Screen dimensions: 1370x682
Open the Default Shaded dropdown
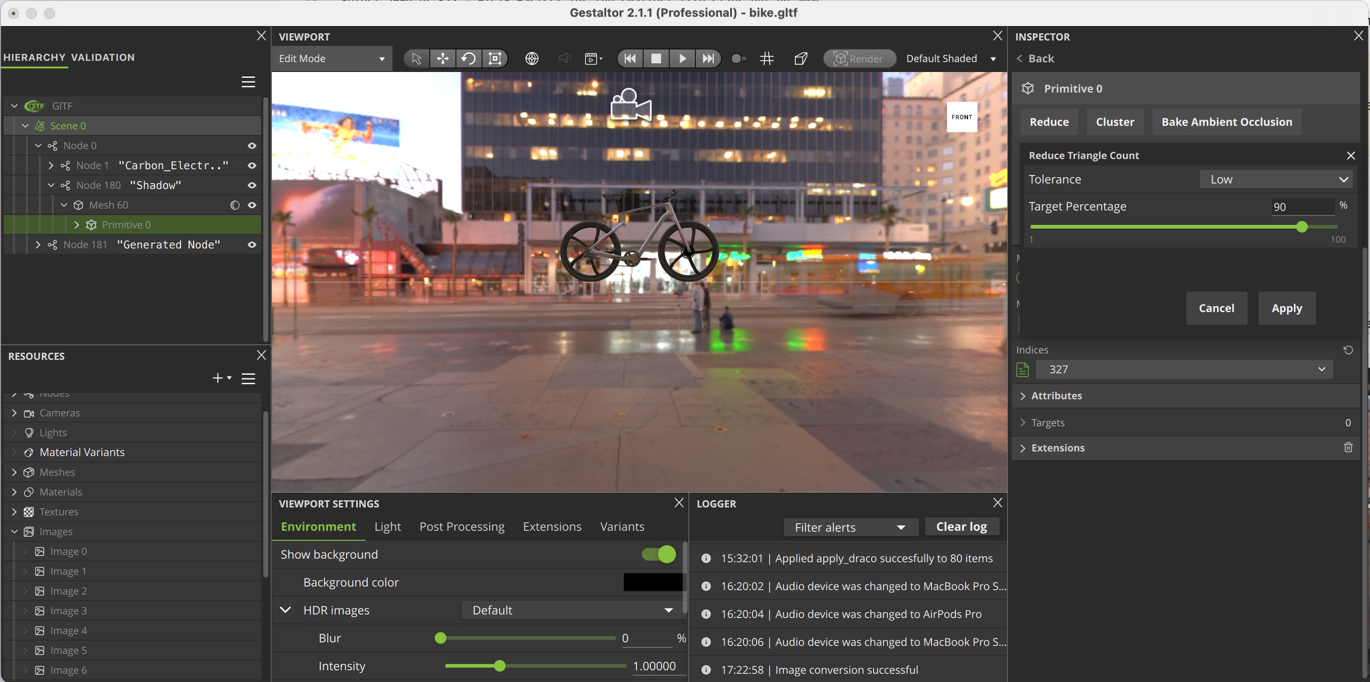(x=951, y=58)
